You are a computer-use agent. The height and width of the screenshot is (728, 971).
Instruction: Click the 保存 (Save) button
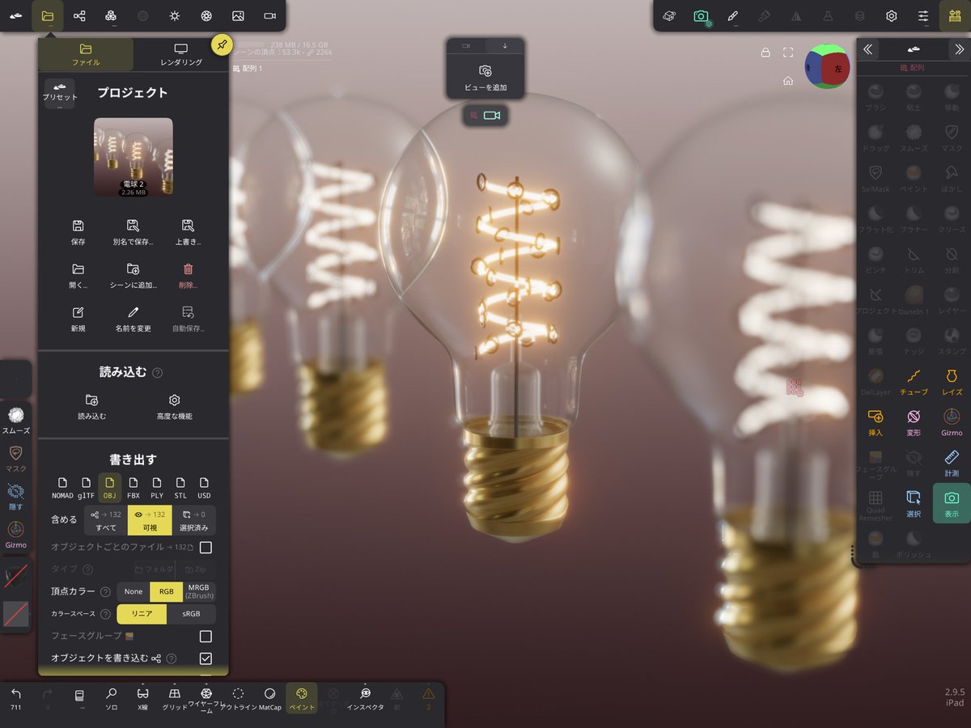78,232
